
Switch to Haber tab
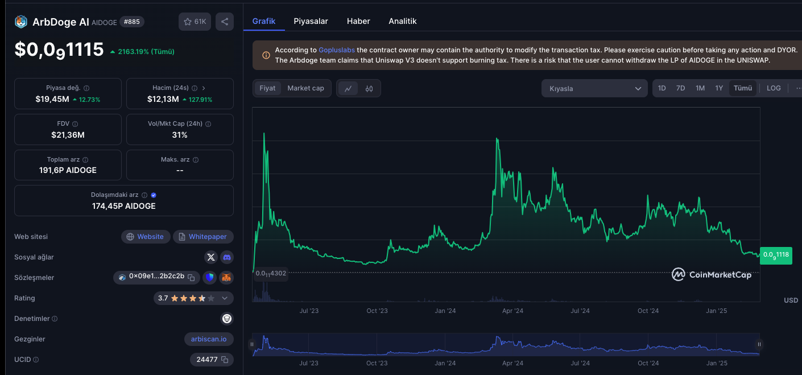pyautogui.click(x=358, y=21)
